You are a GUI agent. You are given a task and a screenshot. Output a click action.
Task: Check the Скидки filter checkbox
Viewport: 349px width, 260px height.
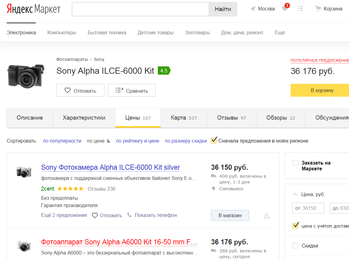coord(295,246)
